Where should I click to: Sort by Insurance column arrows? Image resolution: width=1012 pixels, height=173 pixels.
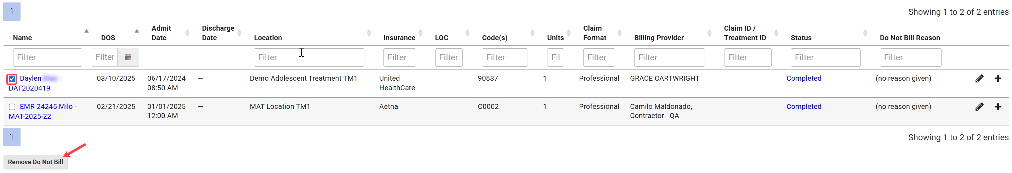(x=420, y=33)
